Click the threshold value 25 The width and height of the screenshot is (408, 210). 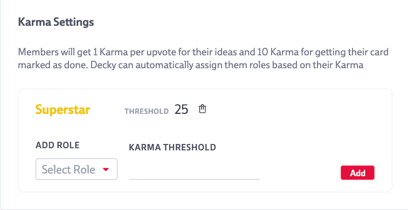(x=181, y=110)
